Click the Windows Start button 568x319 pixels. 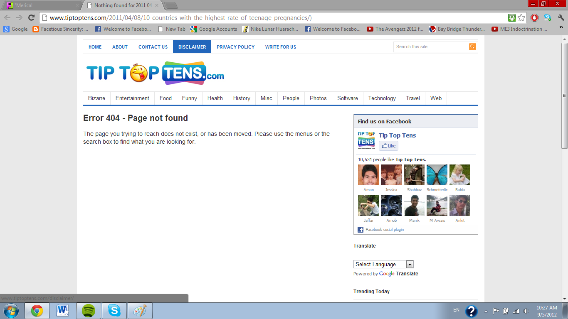[x=10, y=311]
